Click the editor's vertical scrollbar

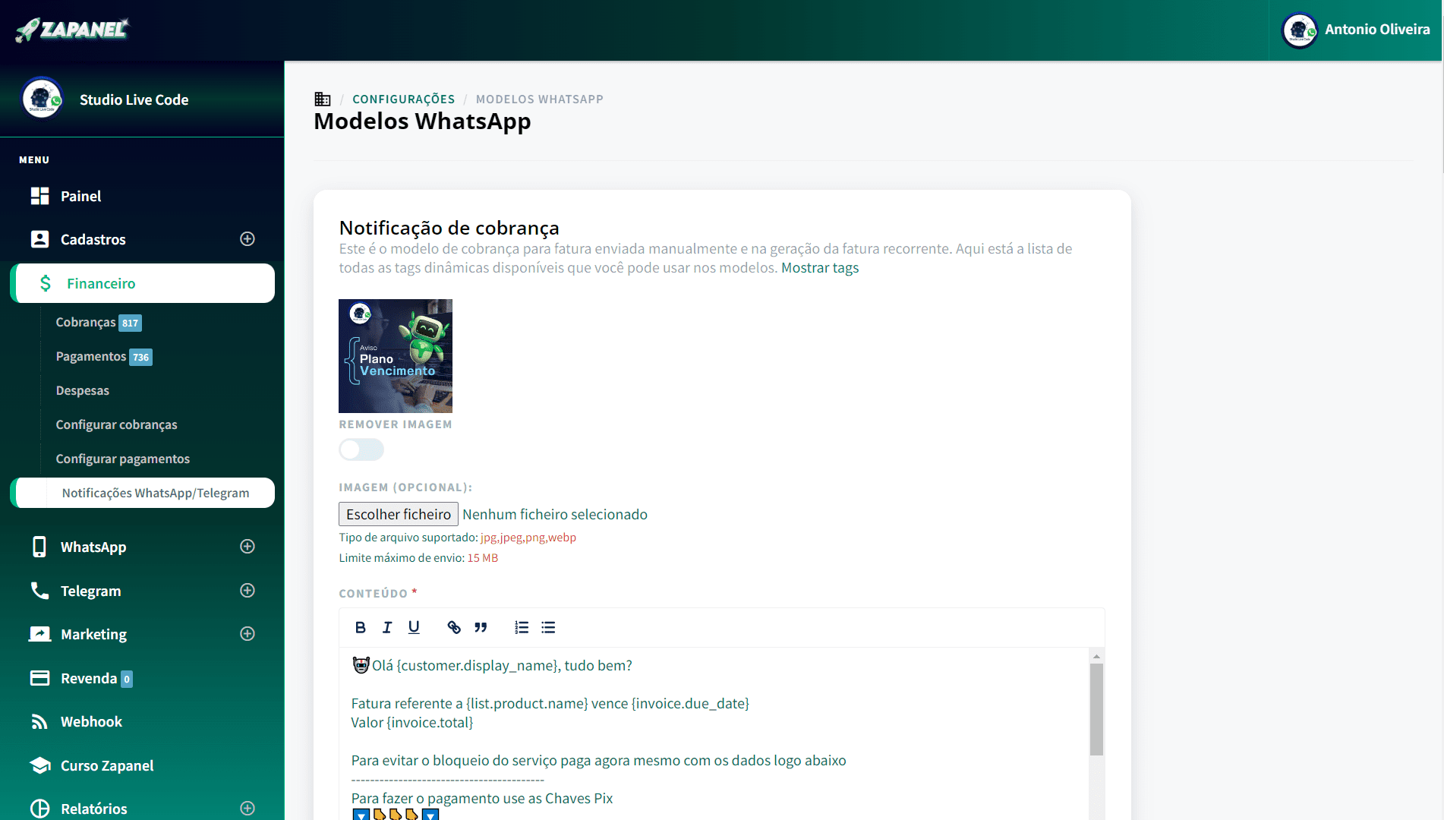[x=1096, y=710]
